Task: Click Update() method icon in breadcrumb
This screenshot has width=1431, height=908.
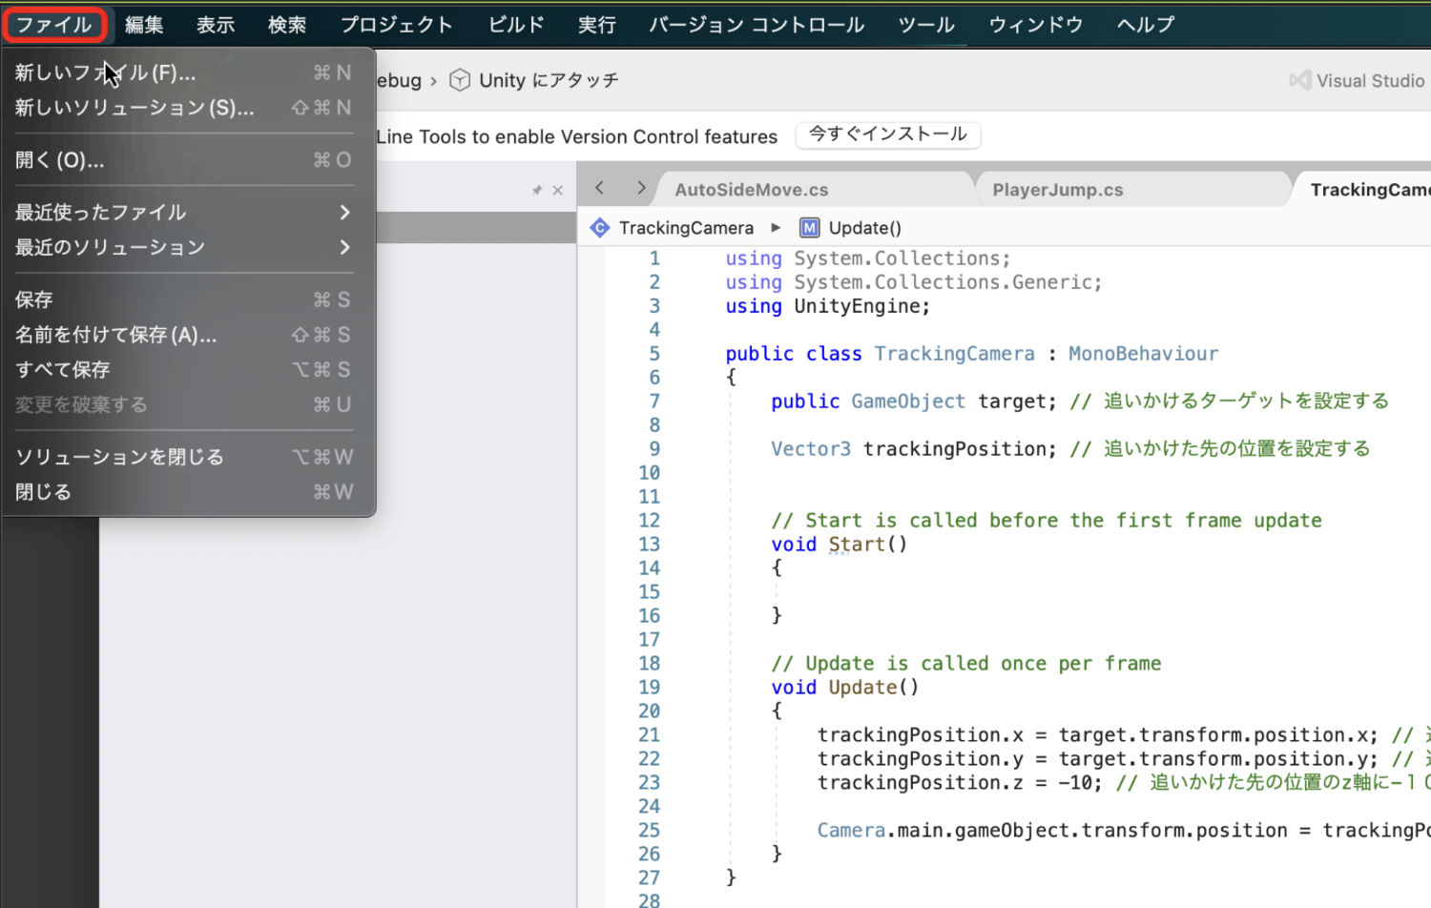Action: tap(810, 228)
